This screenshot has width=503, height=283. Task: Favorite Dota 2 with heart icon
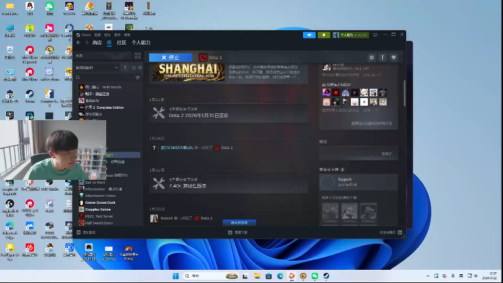click(394, 57)
